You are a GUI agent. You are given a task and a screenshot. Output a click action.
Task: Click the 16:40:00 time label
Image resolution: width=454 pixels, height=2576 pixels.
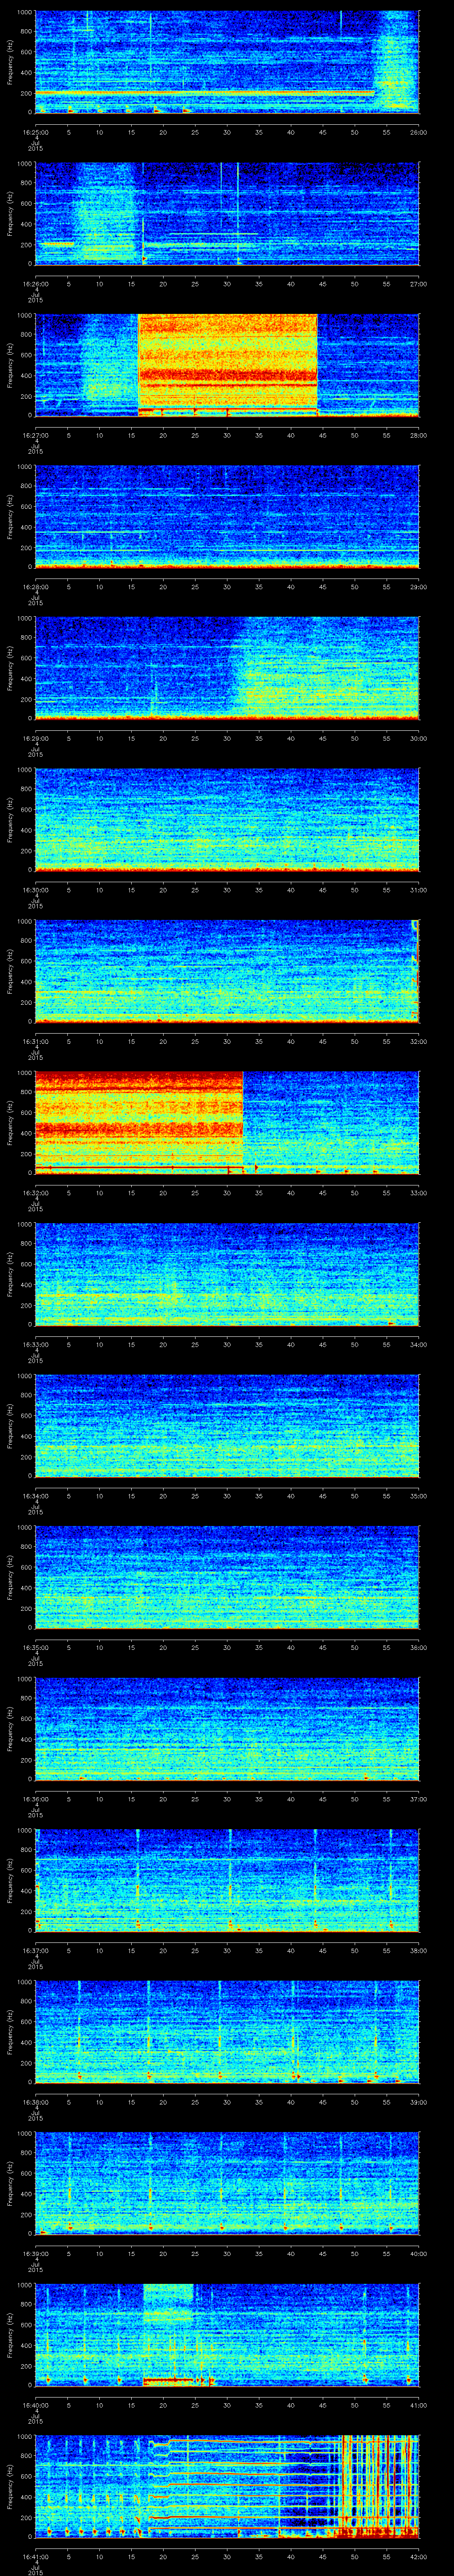35,2405
